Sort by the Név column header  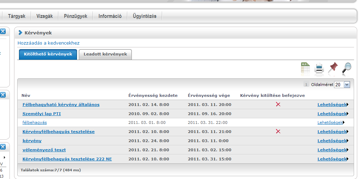click(26, 95)
